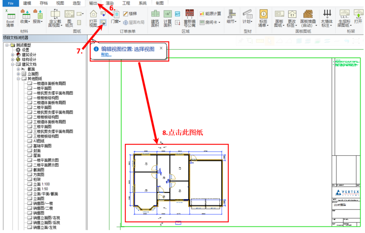Expand the 截面 tree node

(18, 69)
